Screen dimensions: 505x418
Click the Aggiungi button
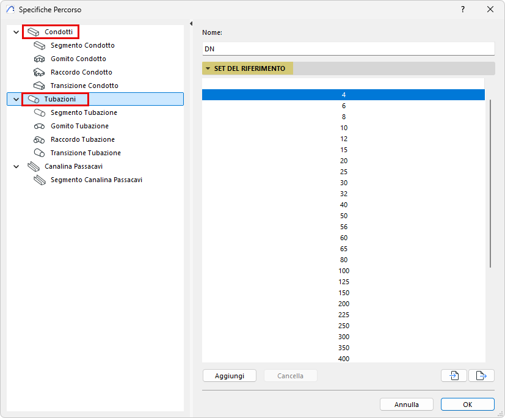click(230, 376)
